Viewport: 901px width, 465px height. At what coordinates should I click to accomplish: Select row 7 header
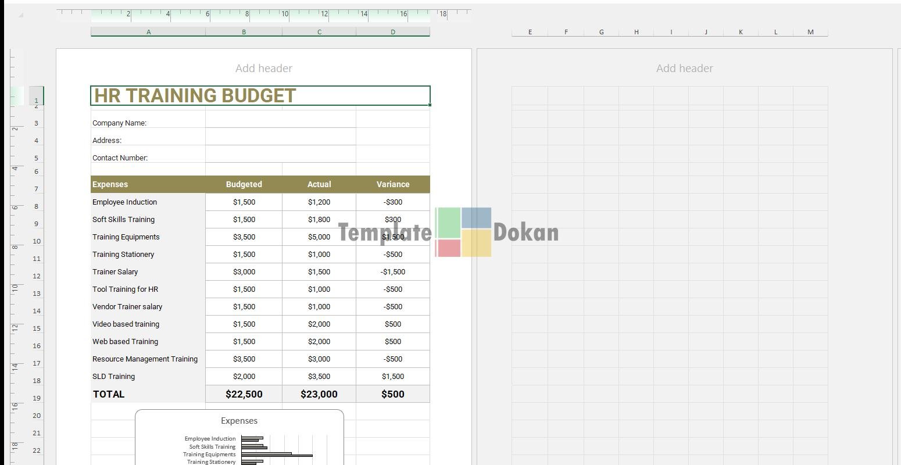click(36, 189)
